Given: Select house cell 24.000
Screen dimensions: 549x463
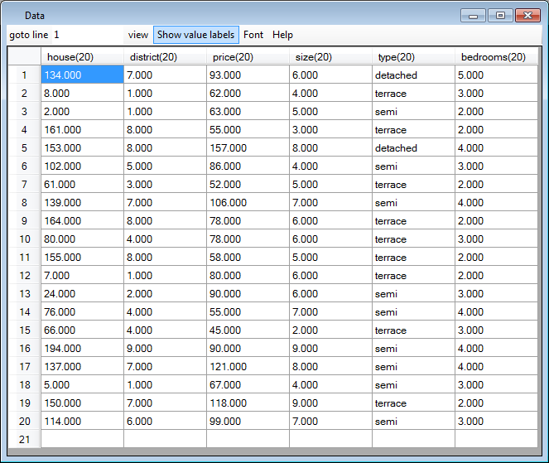Looking at the screenshot, I should click(x=82, y=293).
